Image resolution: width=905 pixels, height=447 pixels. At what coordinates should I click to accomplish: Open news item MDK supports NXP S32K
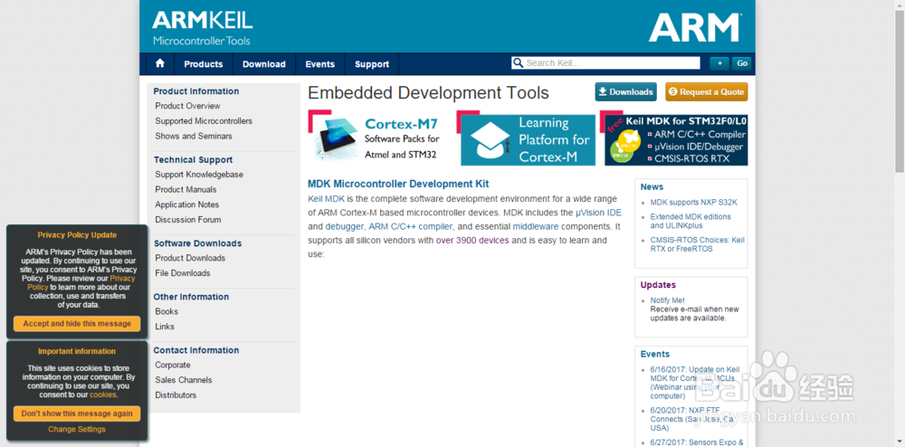click(x=694, y=203)
